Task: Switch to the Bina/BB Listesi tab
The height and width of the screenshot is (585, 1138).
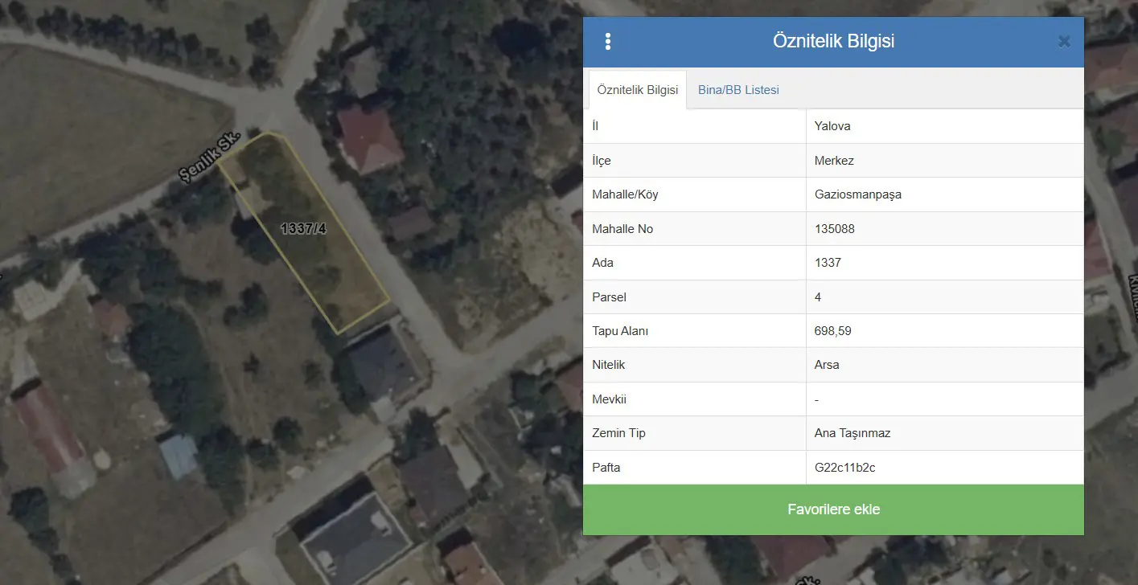Action: pyautogui.click(x=738, y=90)
